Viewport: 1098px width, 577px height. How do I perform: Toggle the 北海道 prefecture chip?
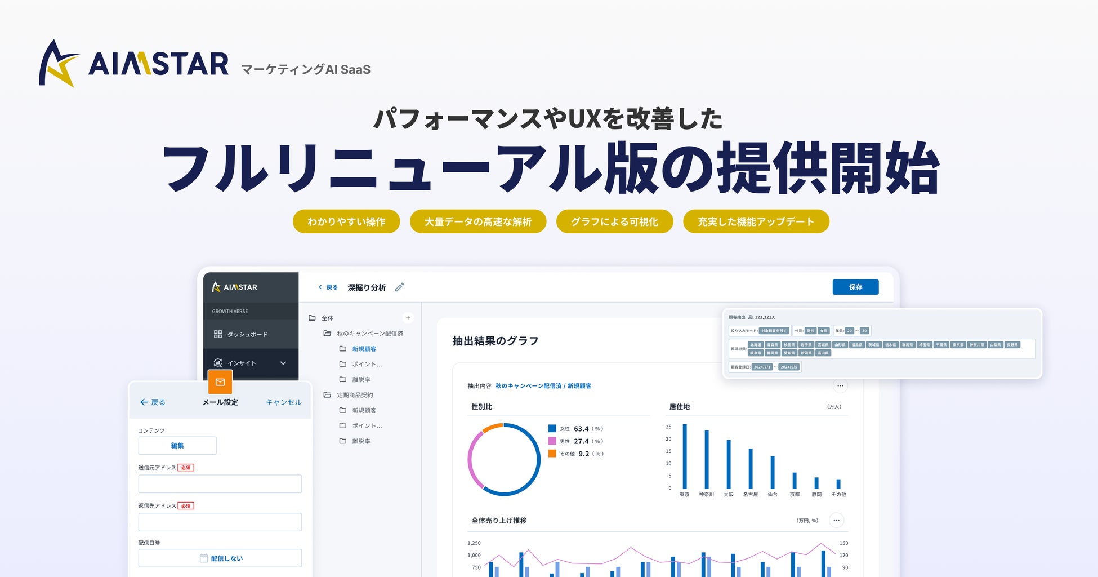(756, 345)
